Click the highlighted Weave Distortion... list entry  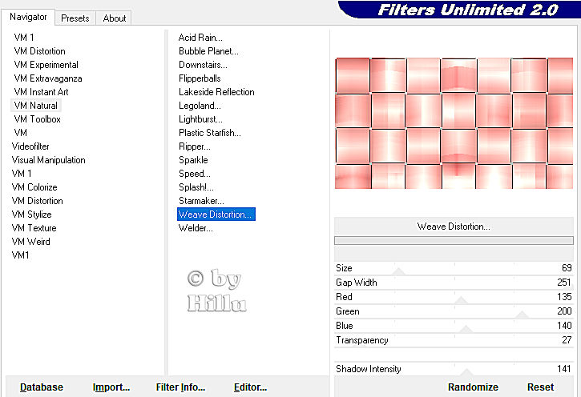[x=216, y=215]
